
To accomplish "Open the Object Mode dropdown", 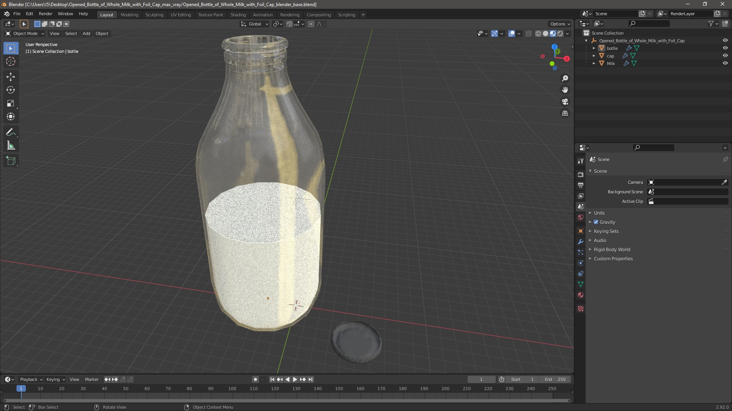I will click(x=25, y=33).
